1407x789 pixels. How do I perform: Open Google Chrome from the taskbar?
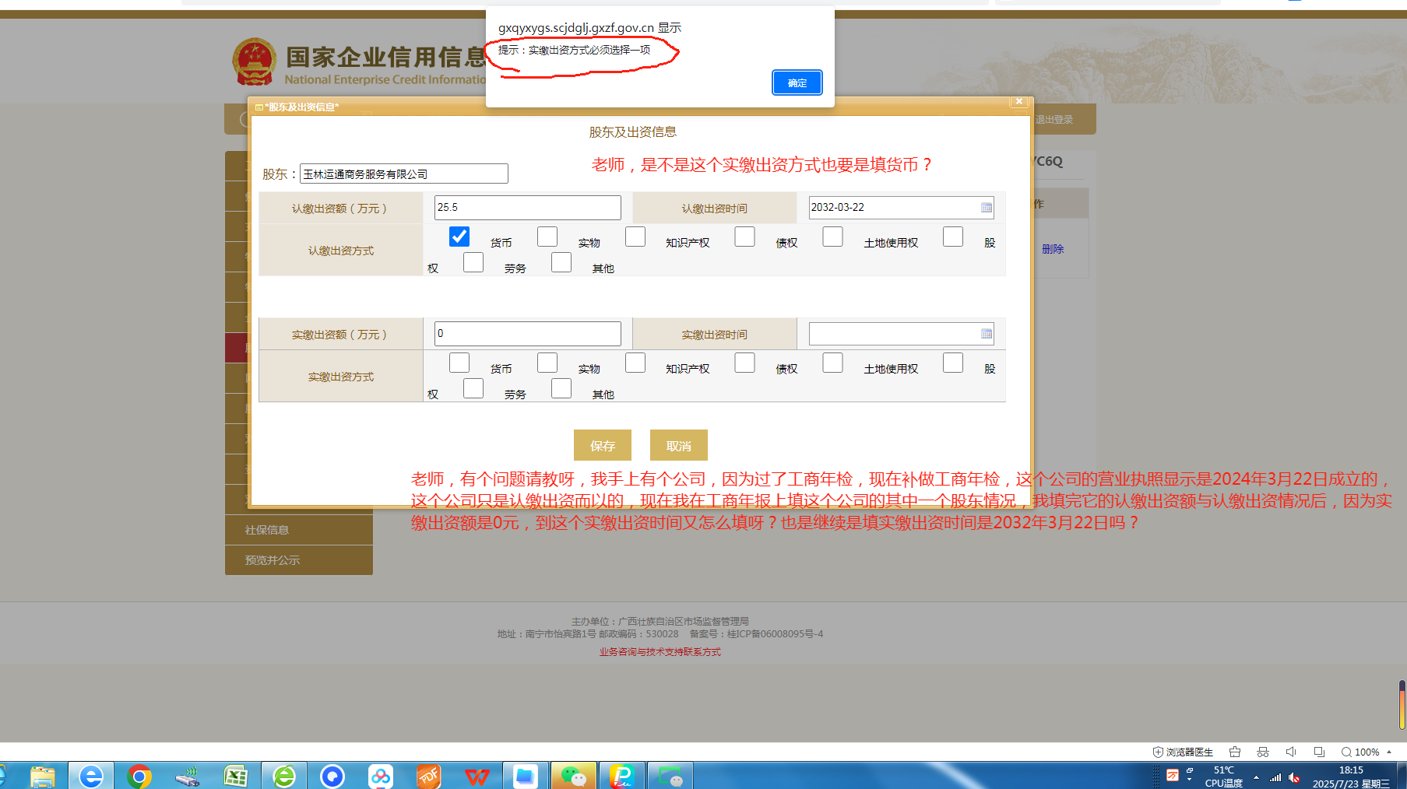(x=139, y=776)
